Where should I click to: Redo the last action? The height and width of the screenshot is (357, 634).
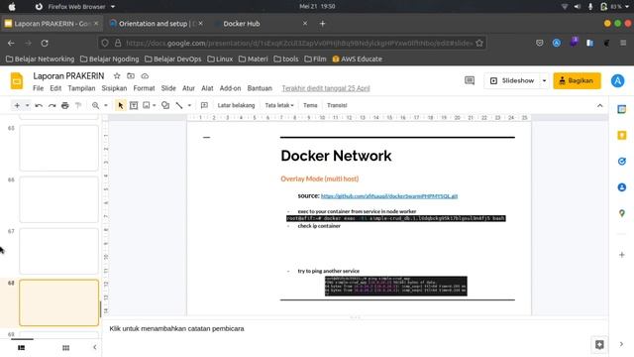coord(52,105)
